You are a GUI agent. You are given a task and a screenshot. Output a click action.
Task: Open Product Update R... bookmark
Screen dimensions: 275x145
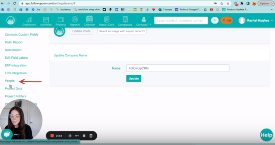[x=235, y=10]
